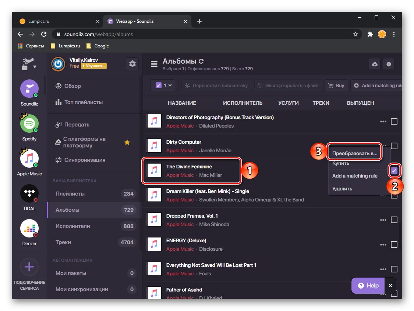Viewport: 414px width, 311px height.
Task: Open Треки in library
Action: (x=95, y=242)
